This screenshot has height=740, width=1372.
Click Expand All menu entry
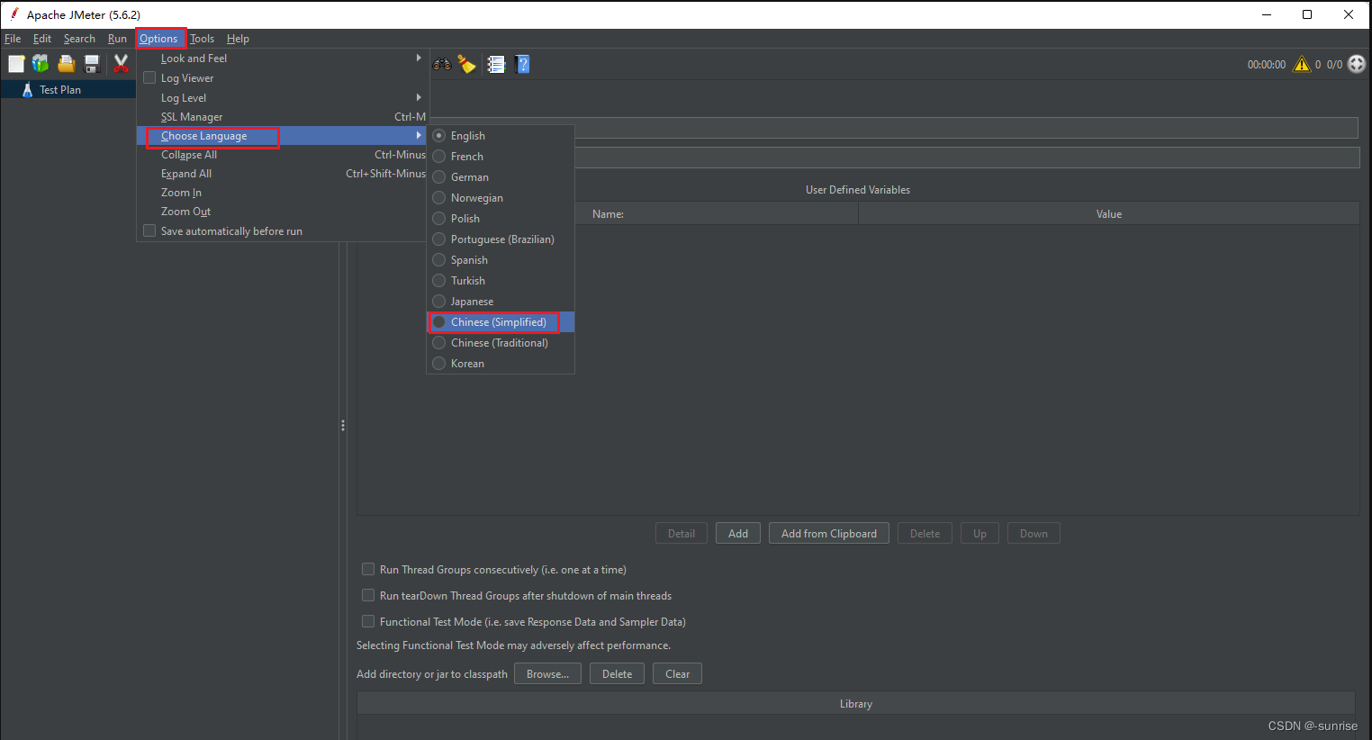283,174
